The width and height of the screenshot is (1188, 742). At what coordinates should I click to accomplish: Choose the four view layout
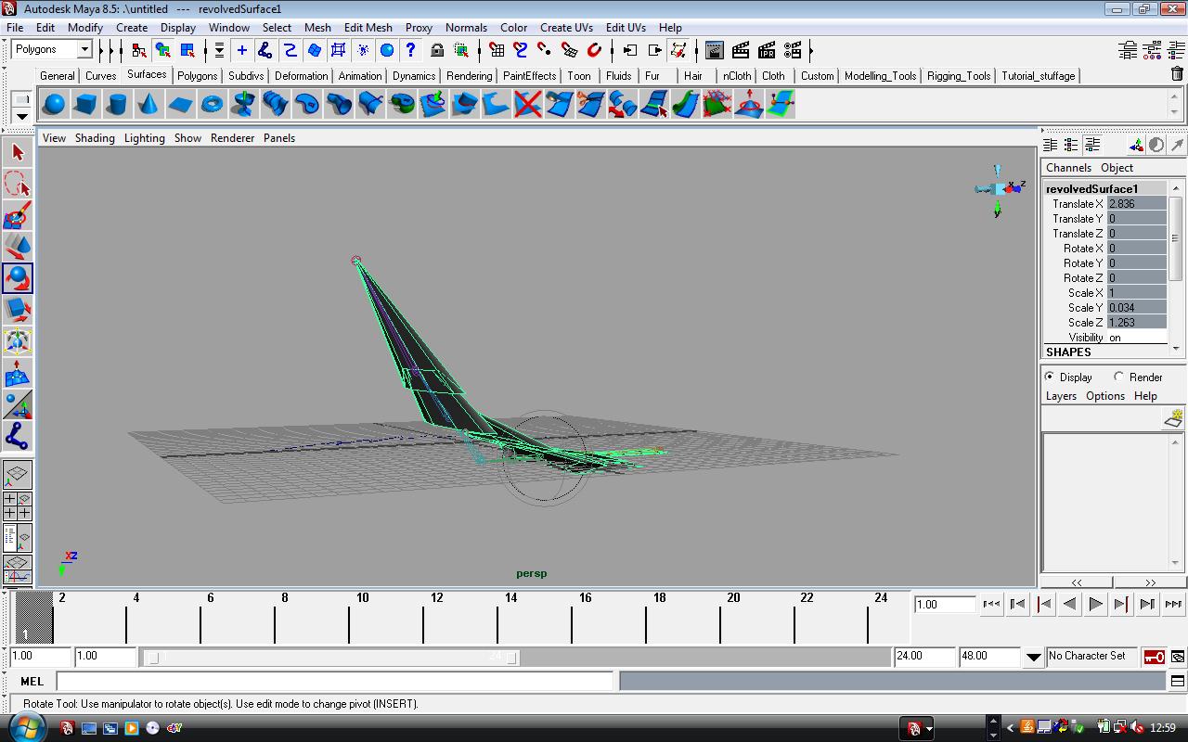tap(17, 505)
